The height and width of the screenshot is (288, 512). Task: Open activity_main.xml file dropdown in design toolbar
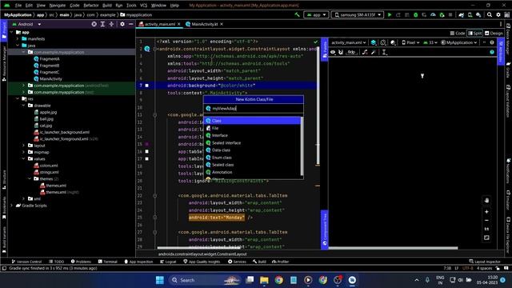click(349, 42)
